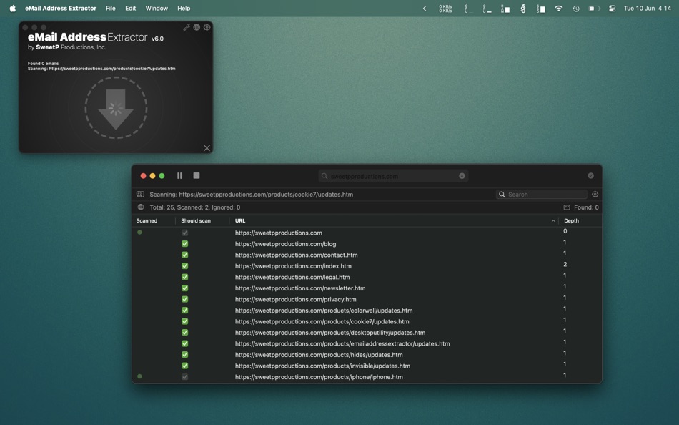The width and height of the screenshot is (679, 425).
Task: Uncheck should-scan for privacy.htm
Action: (x=185, y=299)
